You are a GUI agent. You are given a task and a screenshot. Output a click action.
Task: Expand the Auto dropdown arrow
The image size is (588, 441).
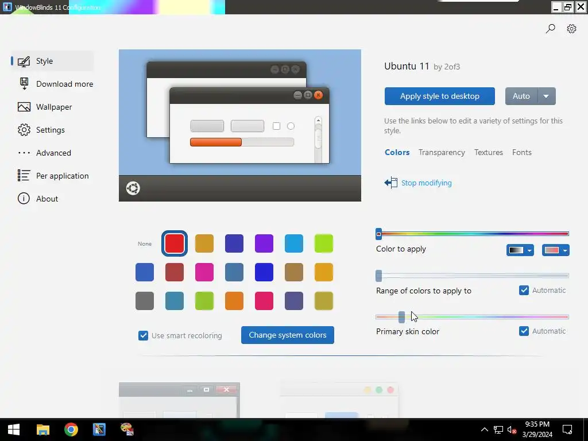click(x=547, y=96)
